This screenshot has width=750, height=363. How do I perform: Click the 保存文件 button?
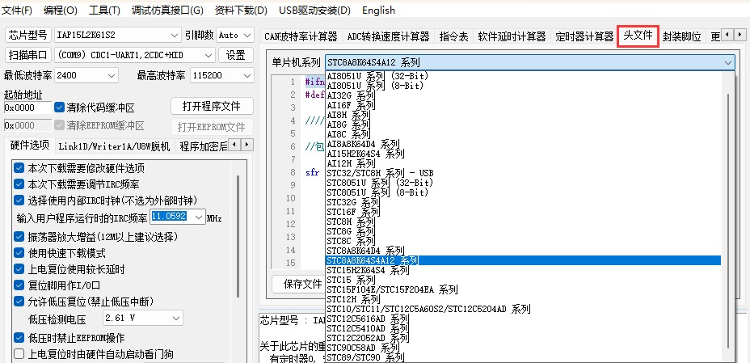click(303, 284)
